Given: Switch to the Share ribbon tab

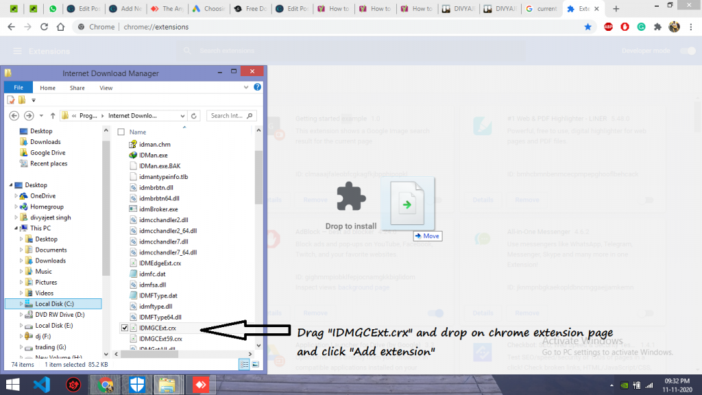Looking at the screenshot, I should click(x=77, y=88).
